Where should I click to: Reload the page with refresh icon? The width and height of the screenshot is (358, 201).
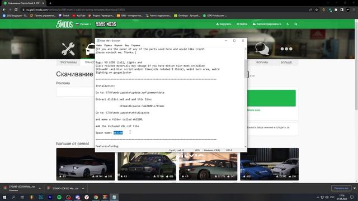16,10
